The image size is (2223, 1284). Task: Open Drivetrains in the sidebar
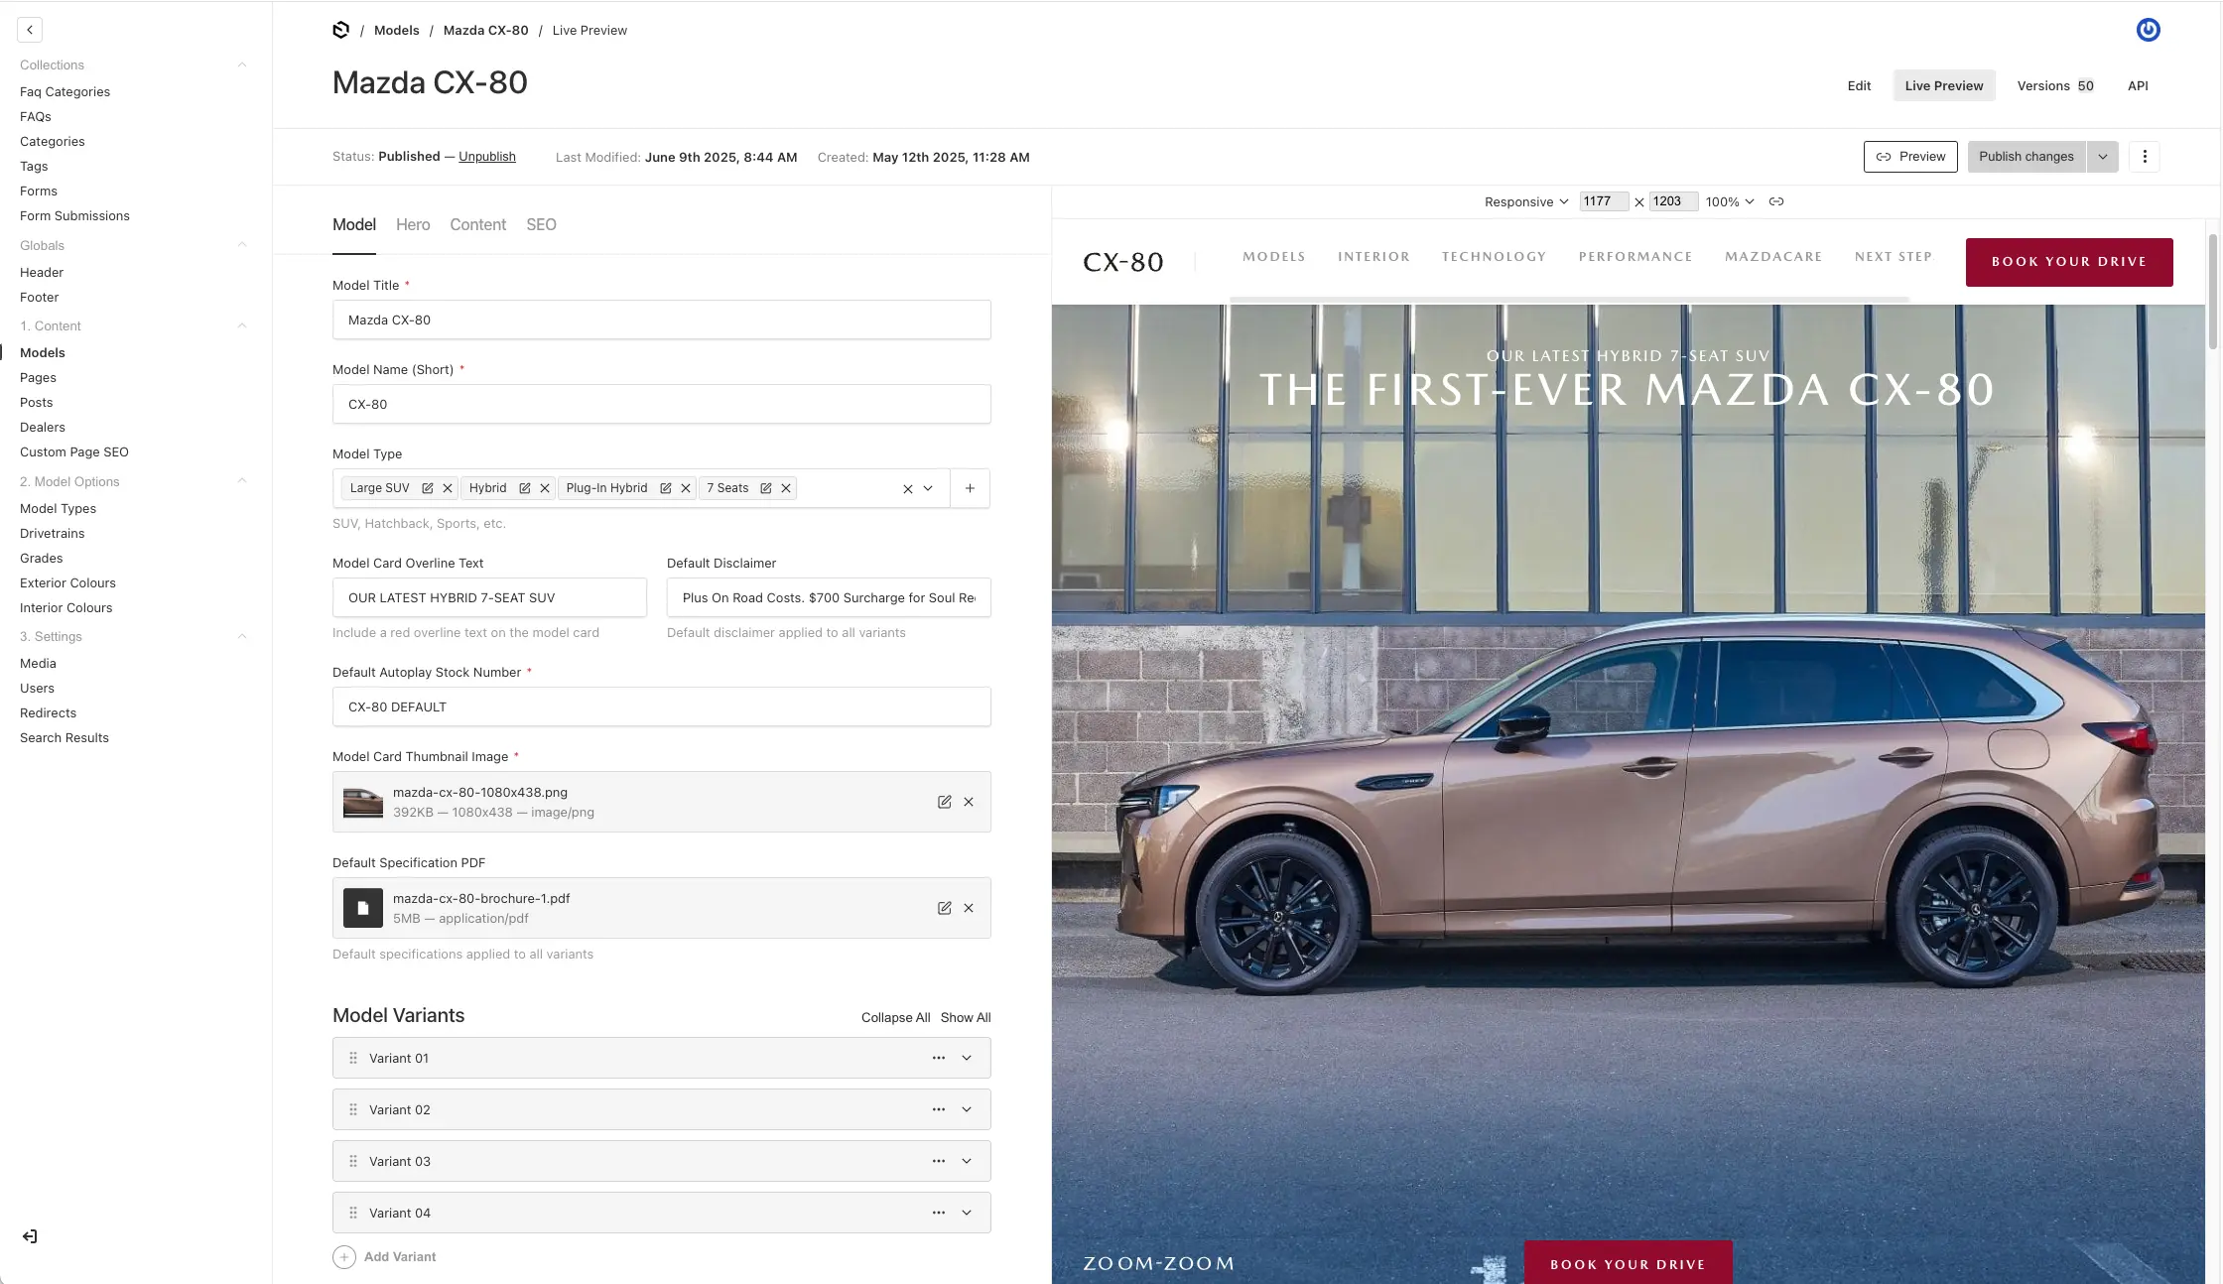53,533
